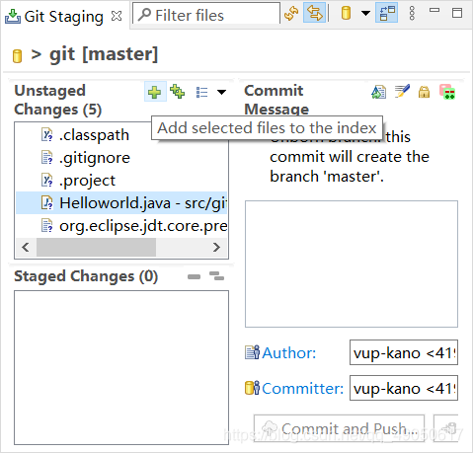
Task: Open presentation list icon in Unstaged Changes
Action: (201, 92)
